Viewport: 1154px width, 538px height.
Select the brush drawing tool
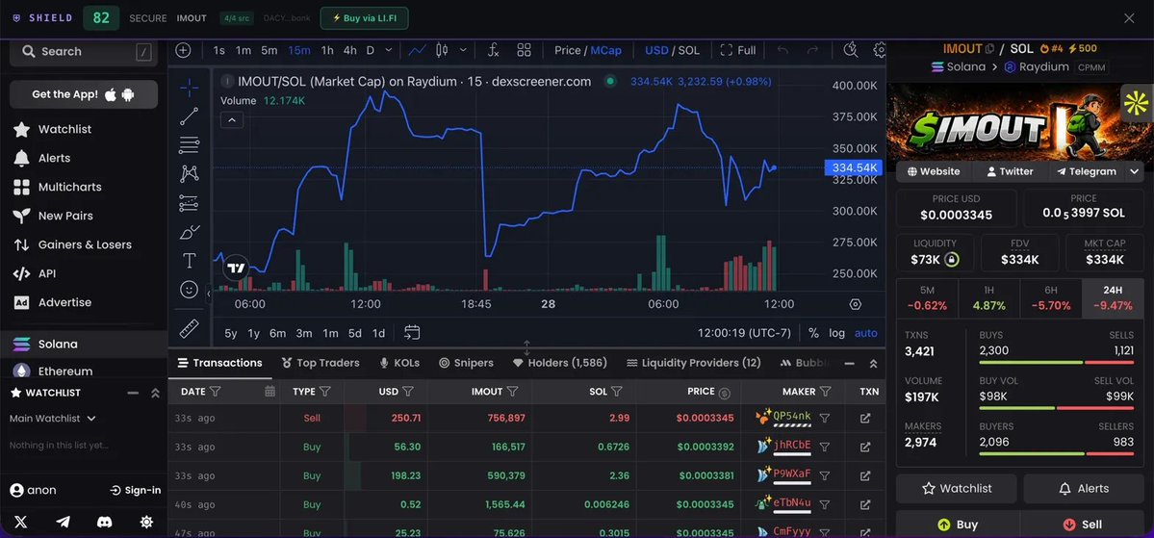190,232
